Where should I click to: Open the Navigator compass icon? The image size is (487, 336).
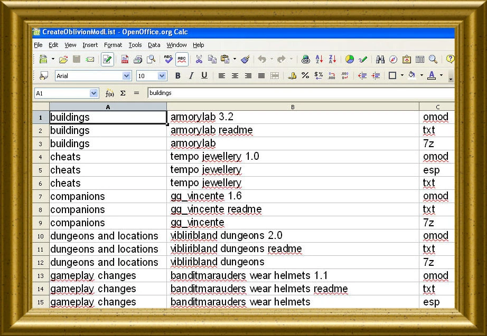(393, 59)
